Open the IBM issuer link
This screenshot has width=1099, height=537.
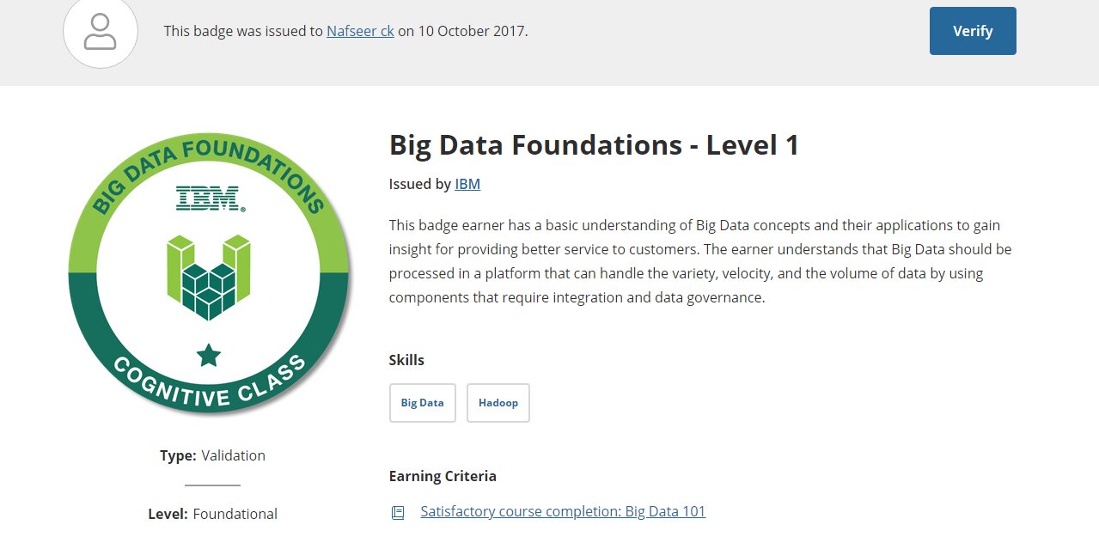(x=467, y=184)
